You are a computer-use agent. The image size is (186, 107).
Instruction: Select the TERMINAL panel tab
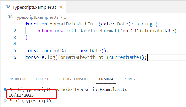coord(106,79)
